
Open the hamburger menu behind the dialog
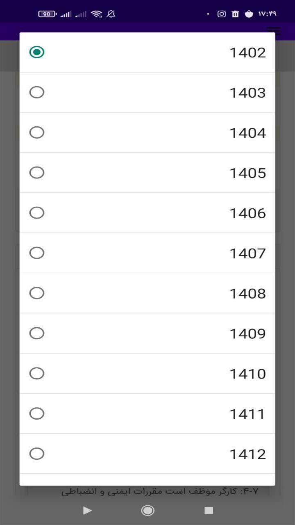pos(273,31)
